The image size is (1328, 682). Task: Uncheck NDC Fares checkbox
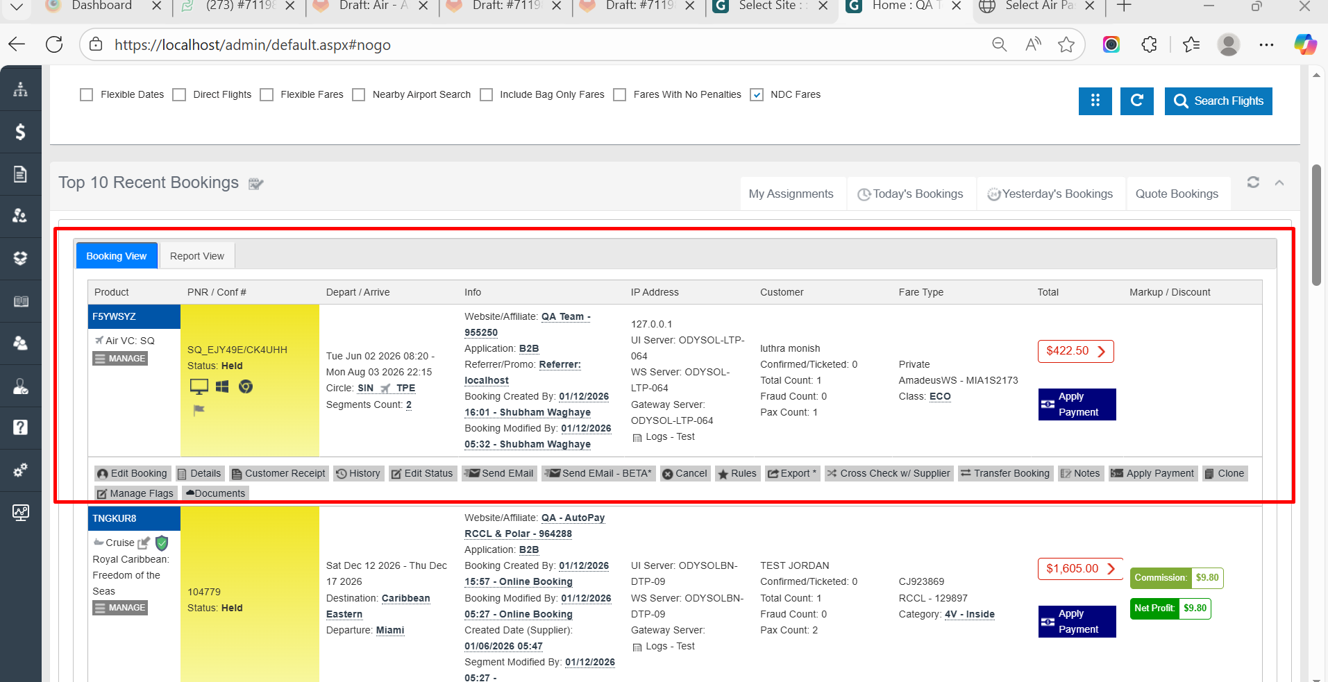(x=757, y=95)
